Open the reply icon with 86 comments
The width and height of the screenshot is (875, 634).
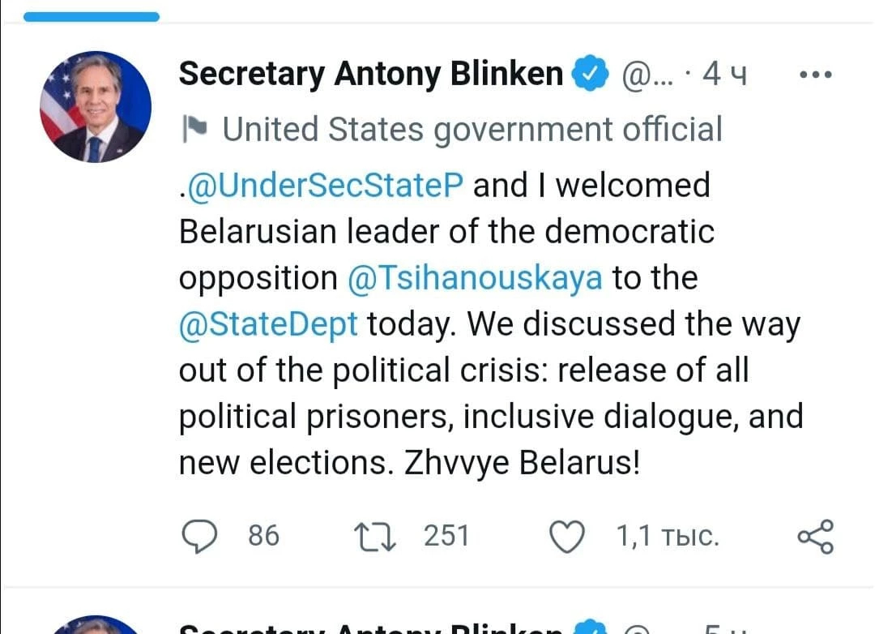coord(199,536)
